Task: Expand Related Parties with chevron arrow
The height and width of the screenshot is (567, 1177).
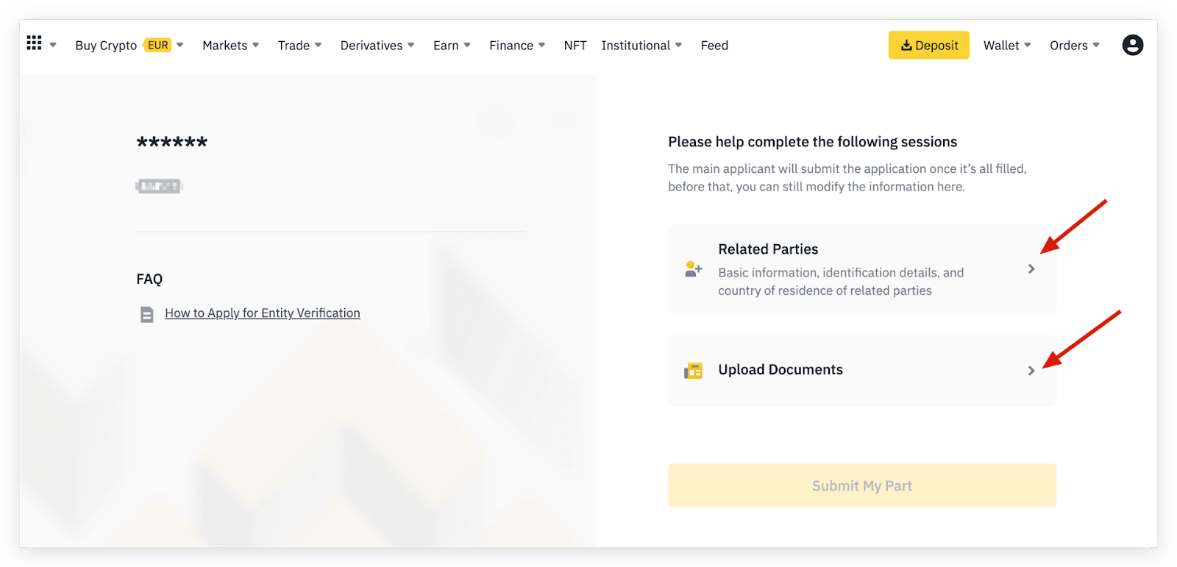Action: tap(1031, 269)
